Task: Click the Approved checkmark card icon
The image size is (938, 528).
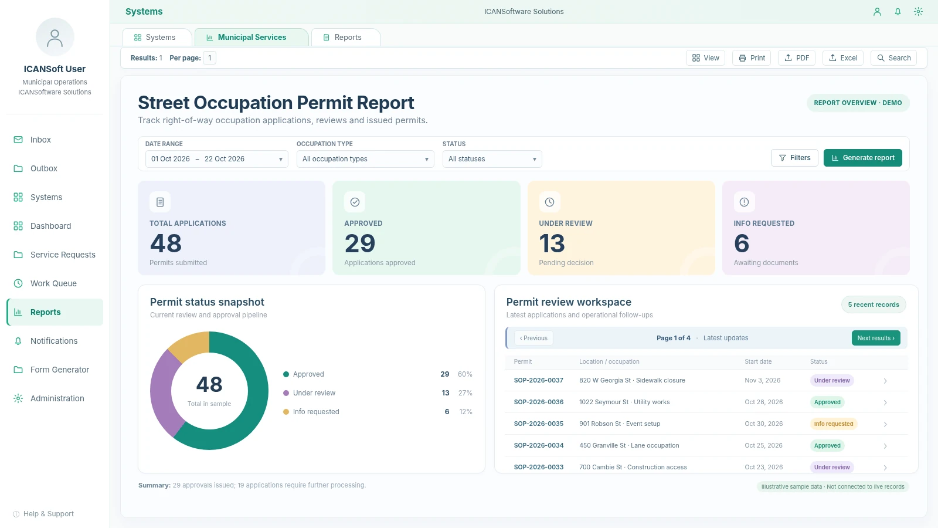Action: point(355,202)
